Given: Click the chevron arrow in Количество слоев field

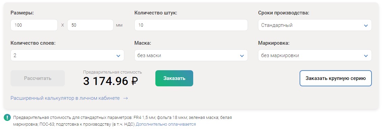Looking at the screenshot, I should 118,56.
